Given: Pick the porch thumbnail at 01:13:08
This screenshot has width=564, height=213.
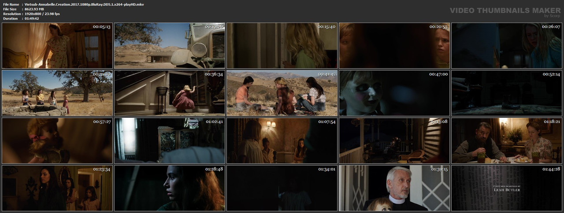Looking at the screenshot, I should tap(394, 140).
